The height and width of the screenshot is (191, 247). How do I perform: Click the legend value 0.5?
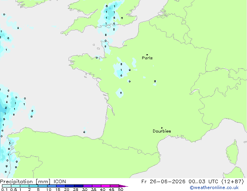pos(13,189)
